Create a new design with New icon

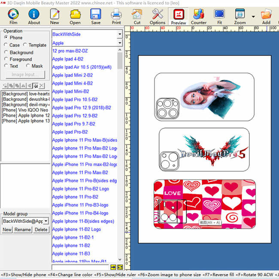tap(55, 16)
